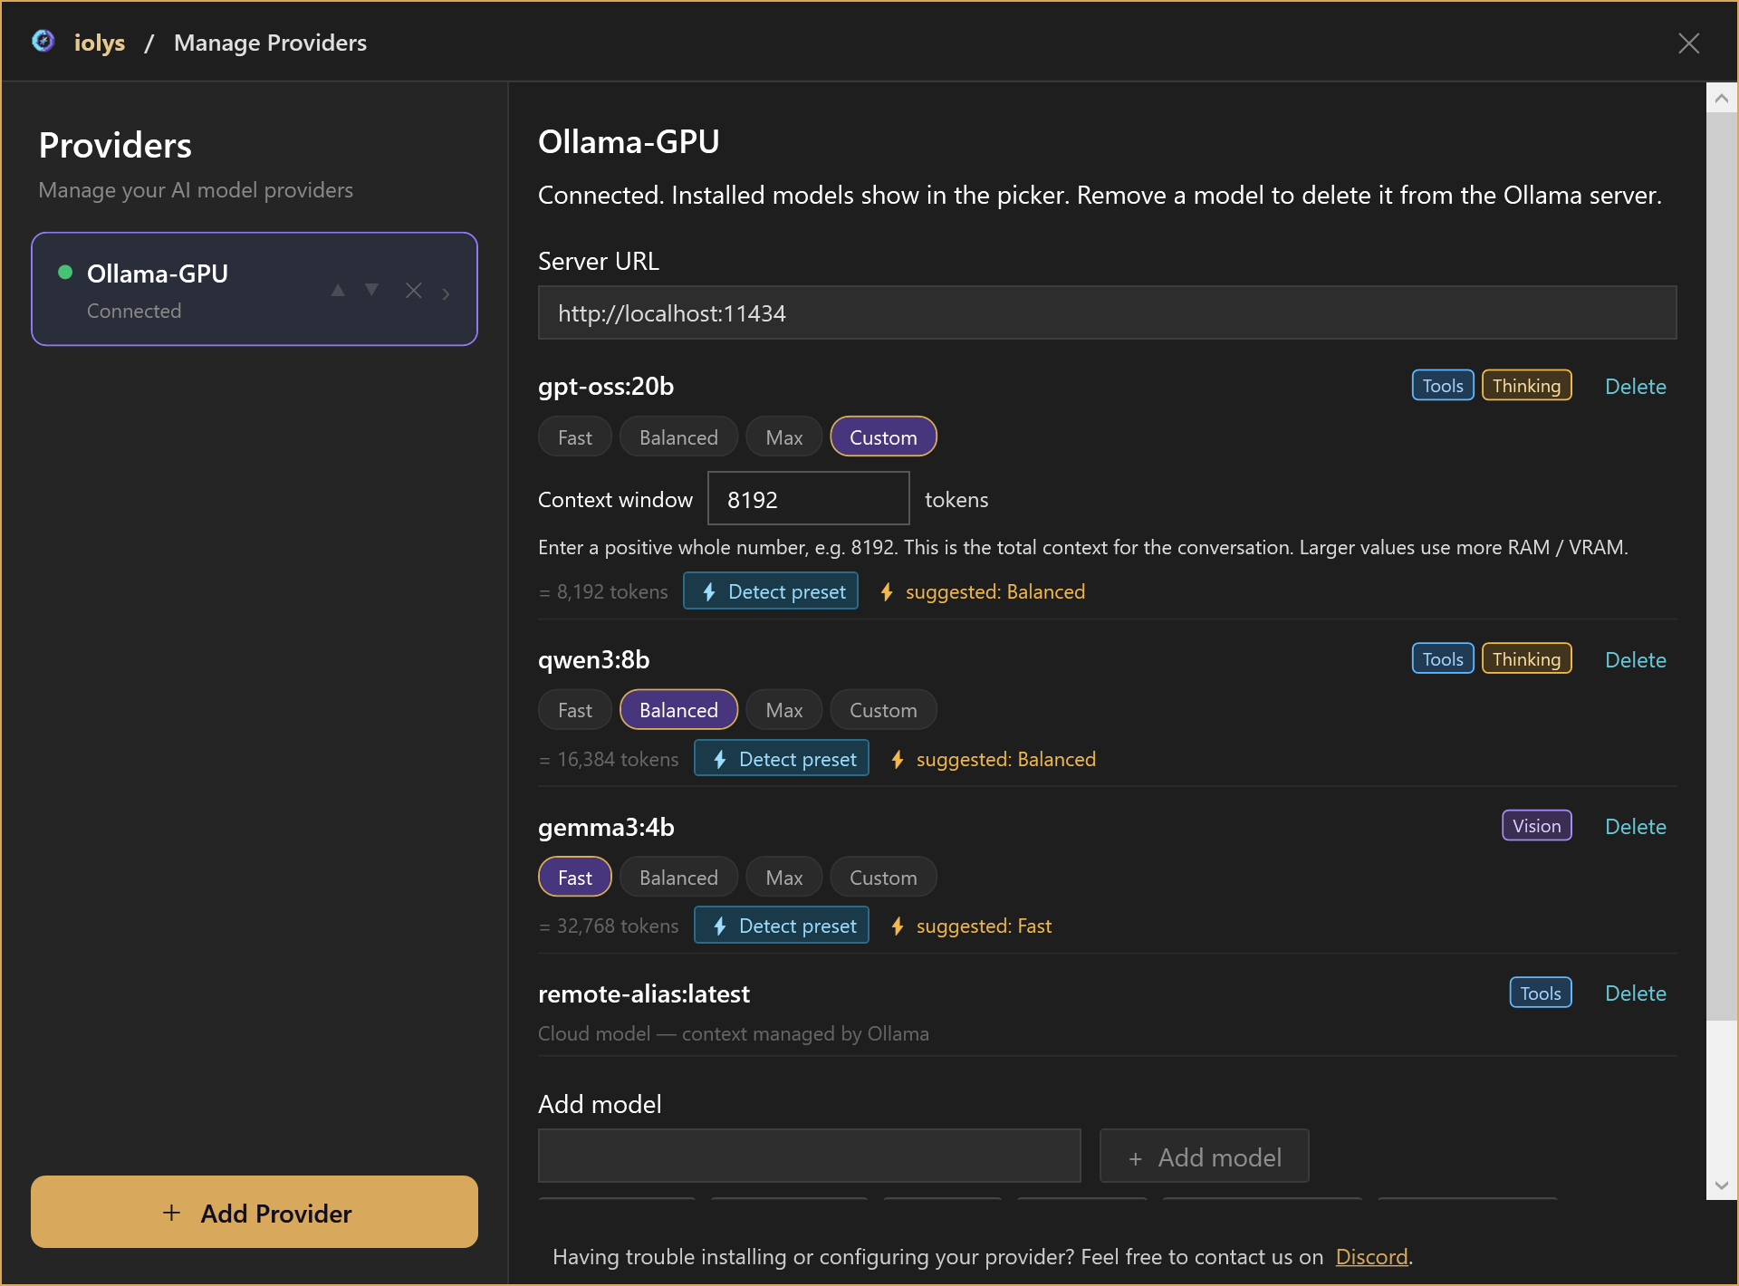Click Tools badge on remote-alias:latest

pos(1541,993)
